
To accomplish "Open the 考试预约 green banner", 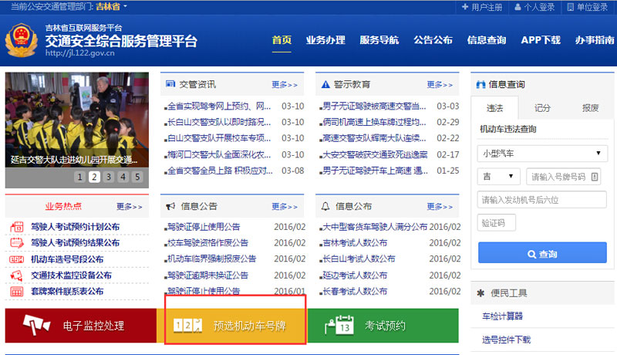I will click(x=383, y=326).
